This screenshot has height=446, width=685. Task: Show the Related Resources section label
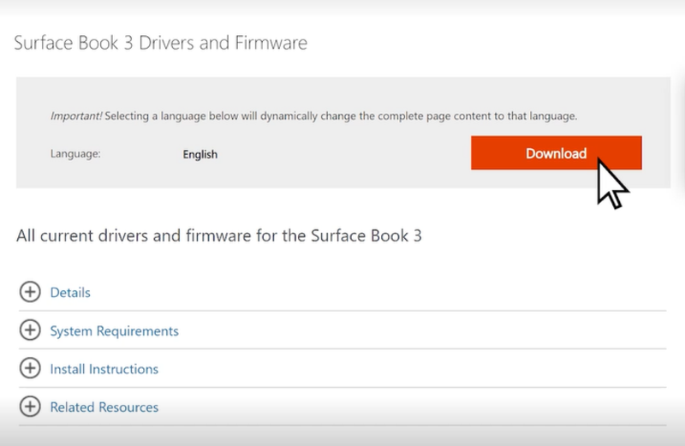point(104,407)
